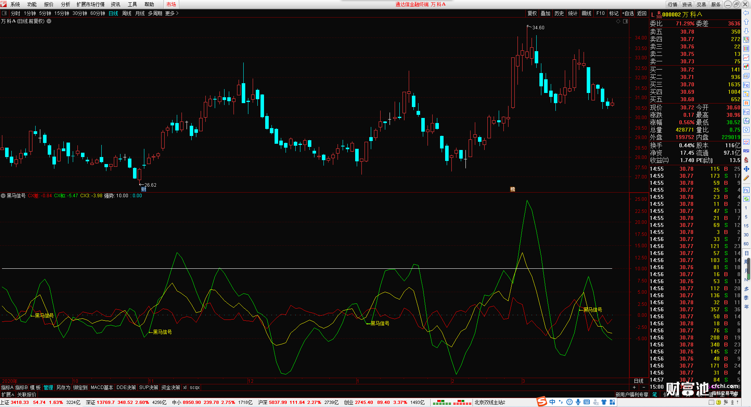Open the dropdown beside 万科A (日线 前复权)
Screen dimensions: 751x407
tap(49, 21)
